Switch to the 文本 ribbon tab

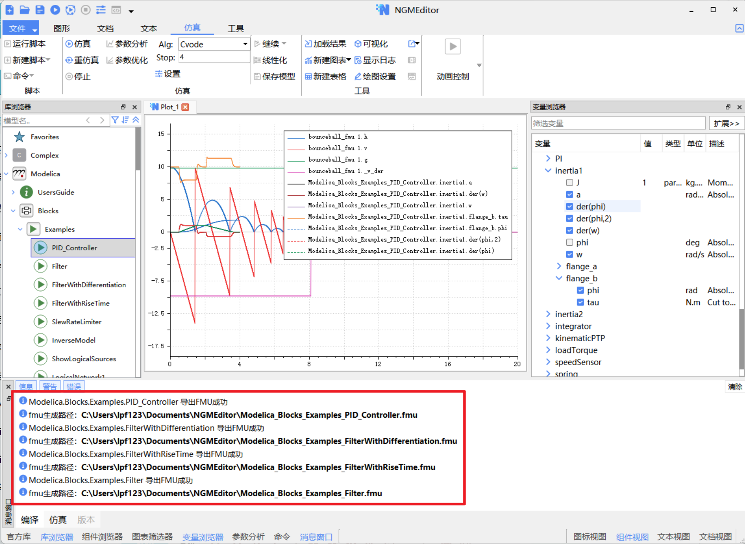click(149, 28)
